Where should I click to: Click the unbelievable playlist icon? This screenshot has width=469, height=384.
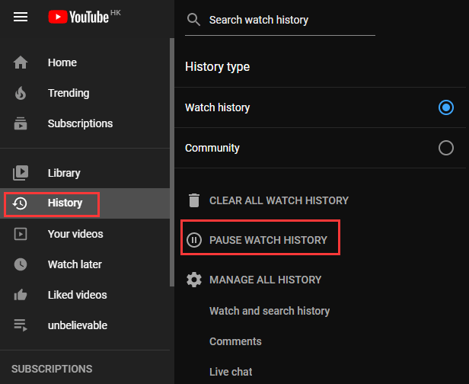[x=21, y=325]
